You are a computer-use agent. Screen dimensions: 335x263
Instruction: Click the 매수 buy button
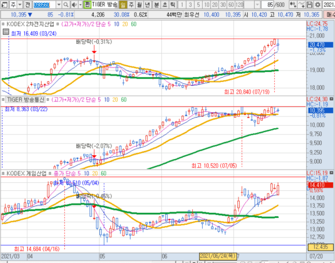coord(329,15)
